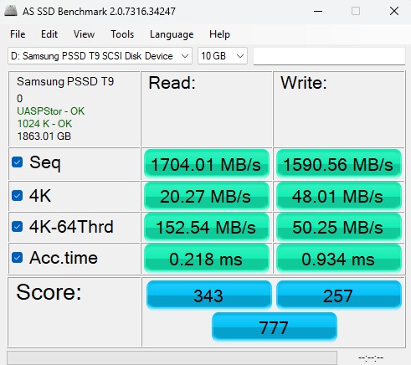The width and height of the screenshot is (411, 365).
Task: Click the Samsung PSSD T9 device name
Action: [x=65, y=81]
